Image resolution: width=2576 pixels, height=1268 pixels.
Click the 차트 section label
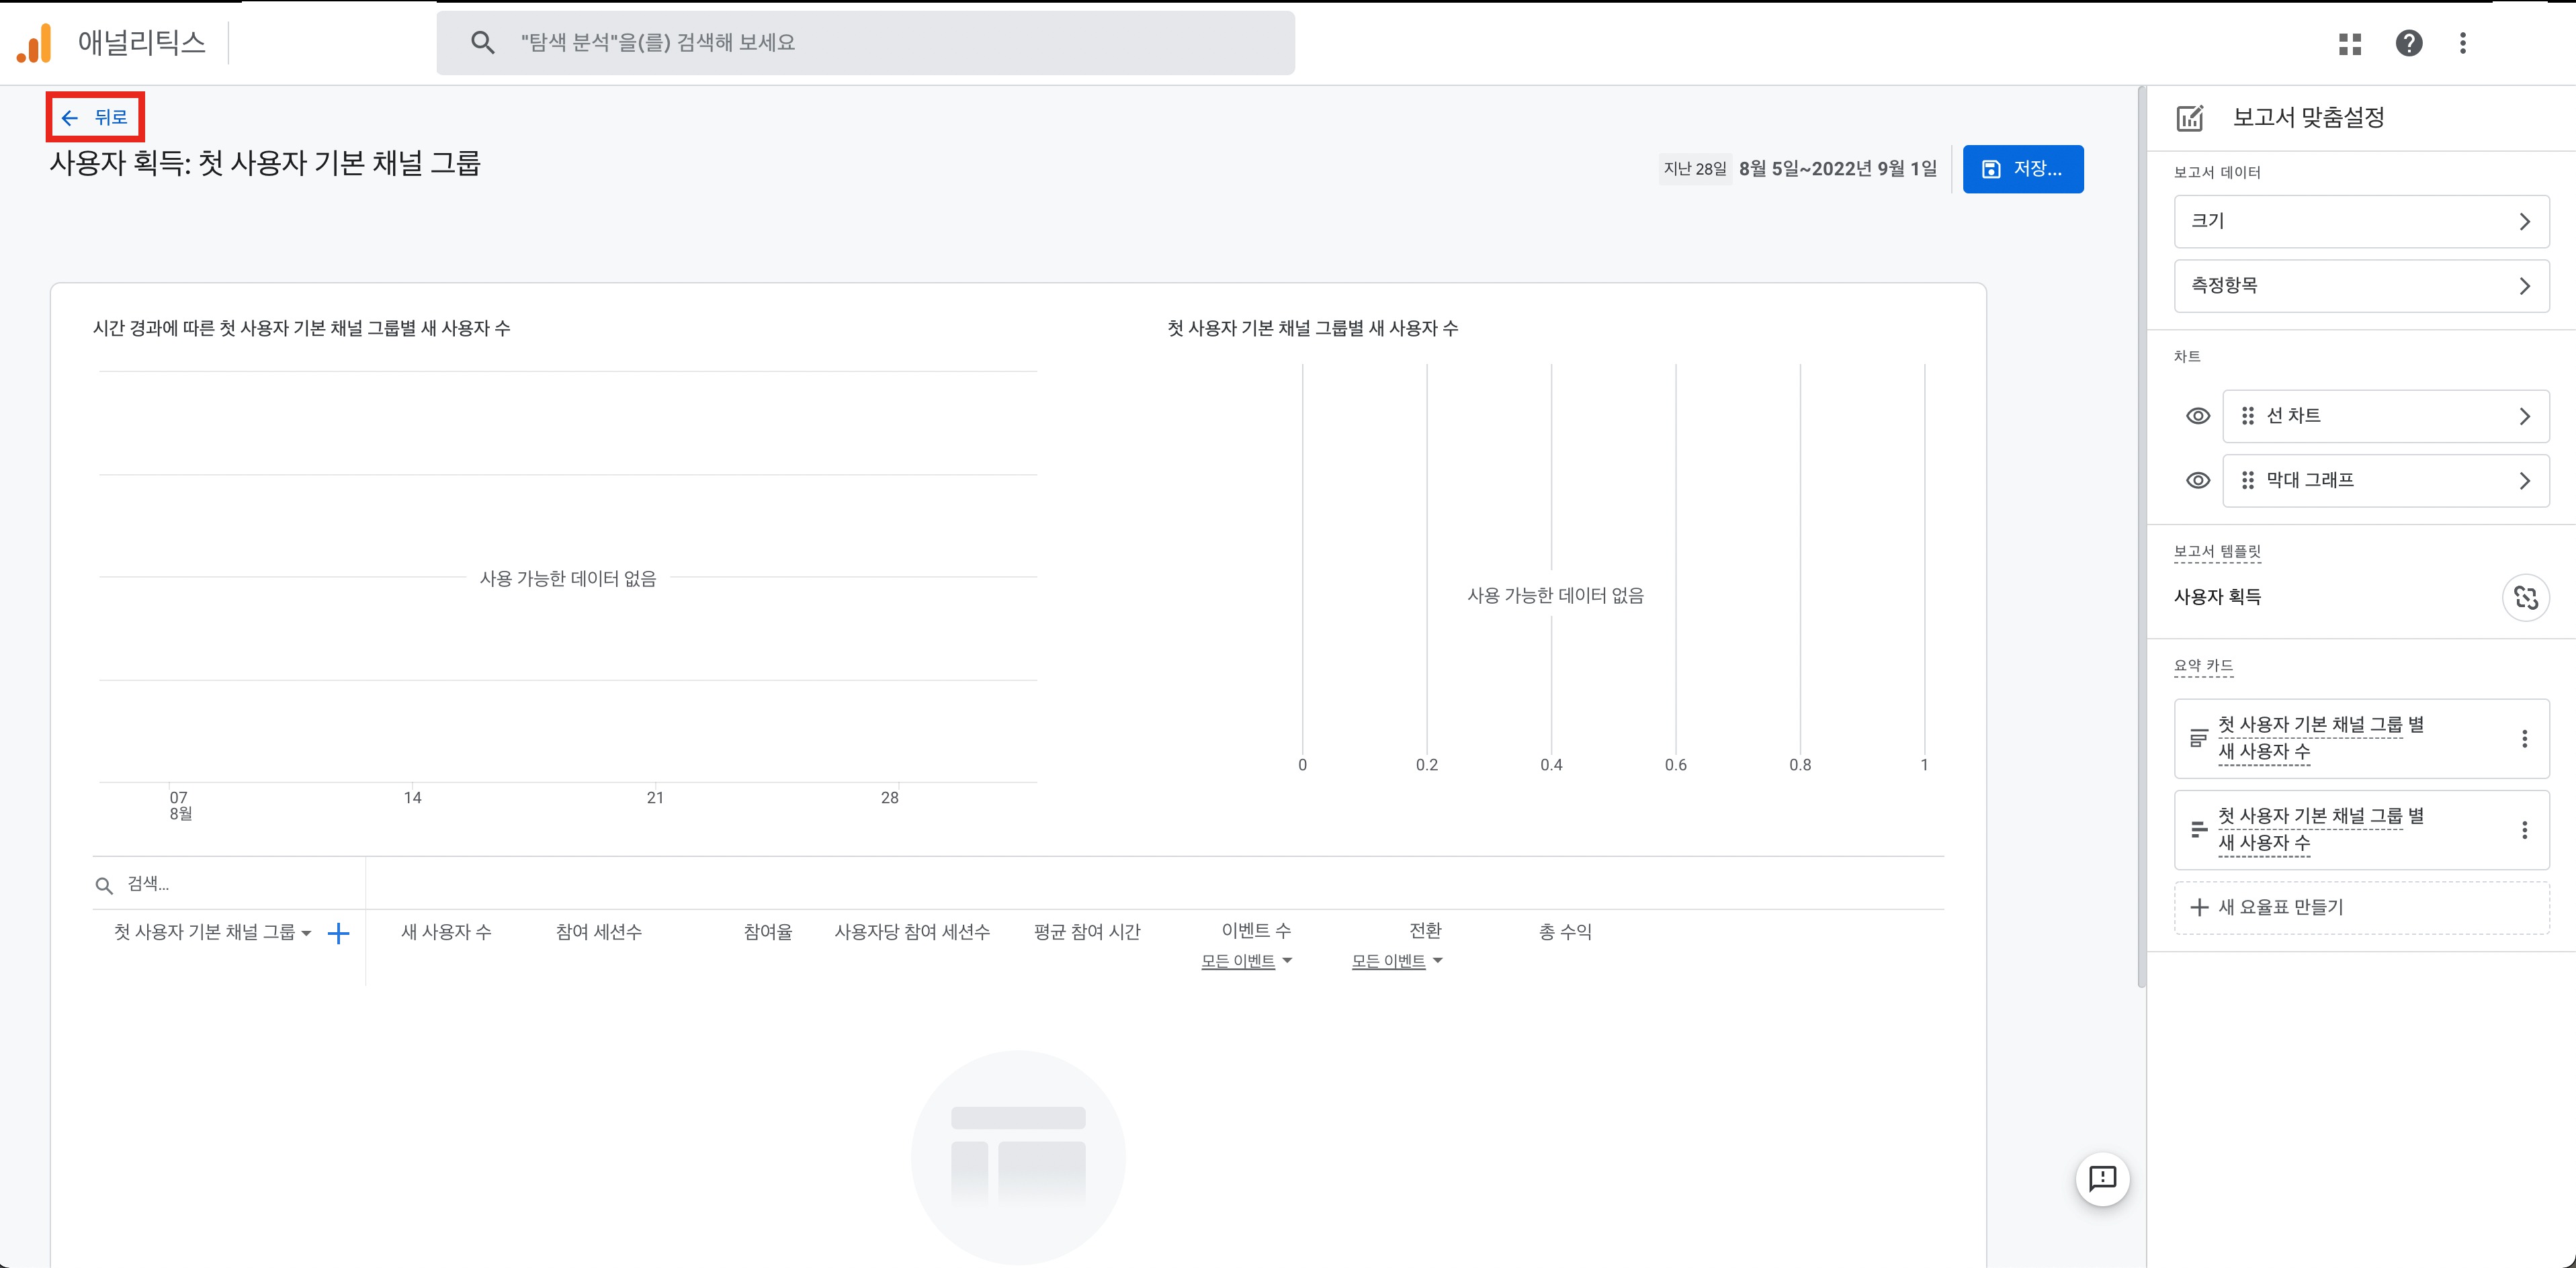2186,357
